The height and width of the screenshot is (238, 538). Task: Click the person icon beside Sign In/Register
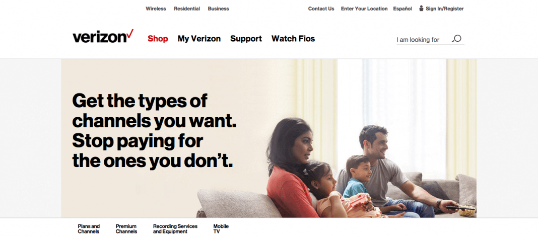(421, 8)
